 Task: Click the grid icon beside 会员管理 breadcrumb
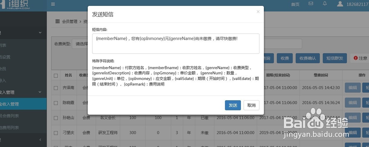[x=58, y=21]
